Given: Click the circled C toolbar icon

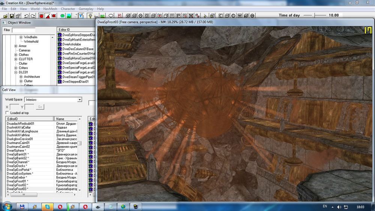Looking at the screenshot, I should click(233, 16).
